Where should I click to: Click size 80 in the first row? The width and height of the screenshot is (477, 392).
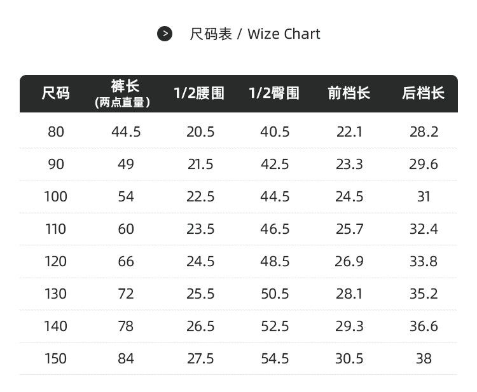tap(56, 132)
